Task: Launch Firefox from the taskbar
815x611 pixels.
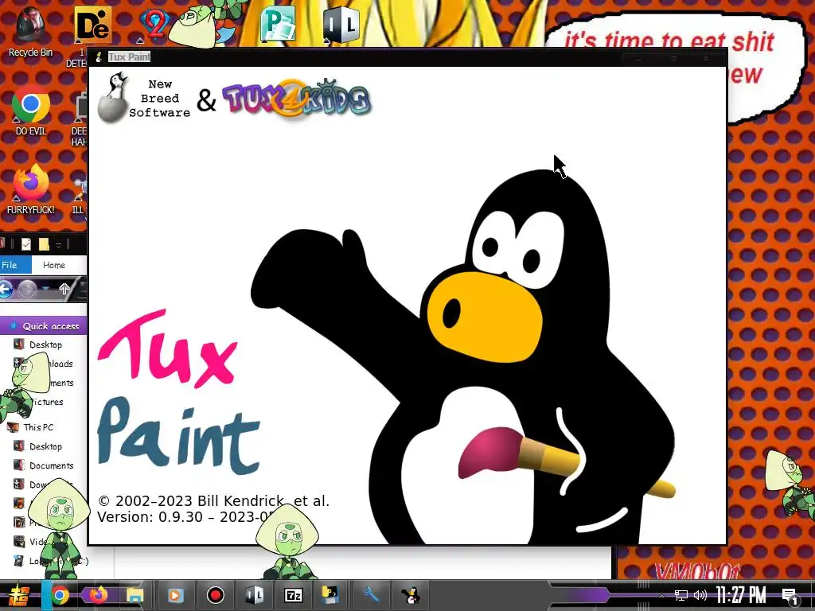Action: tap(98, 595)
